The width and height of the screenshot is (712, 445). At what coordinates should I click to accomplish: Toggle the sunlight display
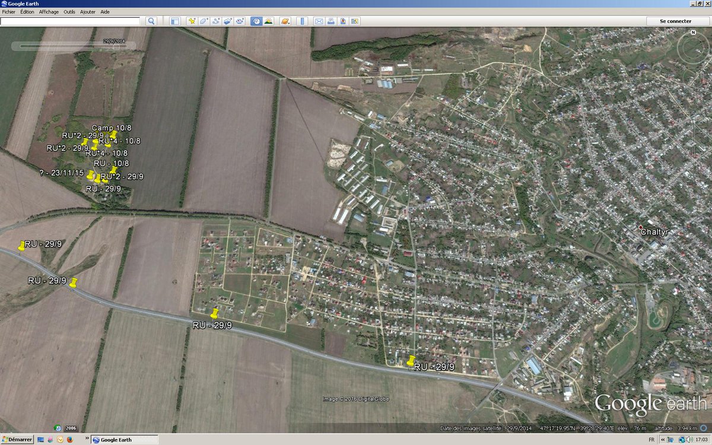click(269, 20)
